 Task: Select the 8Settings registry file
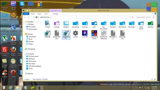[47, 34]
